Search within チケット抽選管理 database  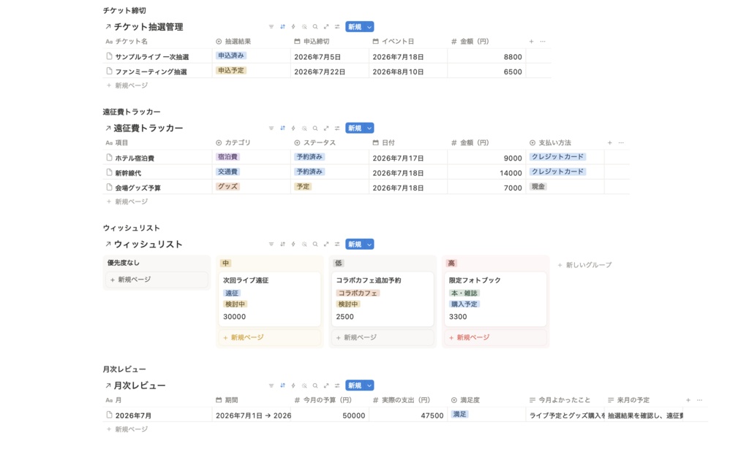tap(315, 27)
